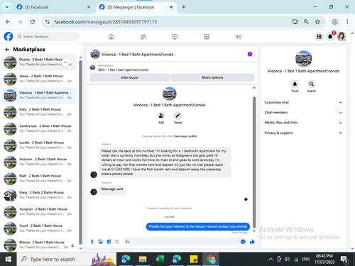Viewport: 355px width, 266px height.
Task: Click the chat messages scrollbar
Action: tap(254, 162)
